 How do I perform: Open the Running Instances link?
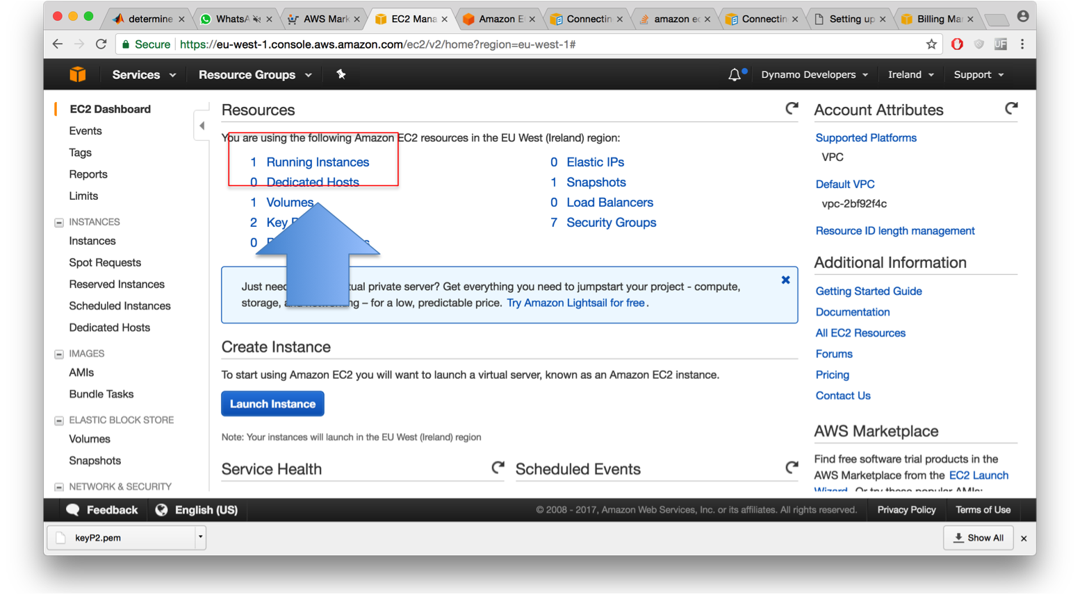318,162
